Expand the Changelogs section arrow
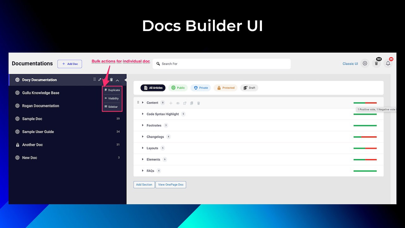 point(143,137)
